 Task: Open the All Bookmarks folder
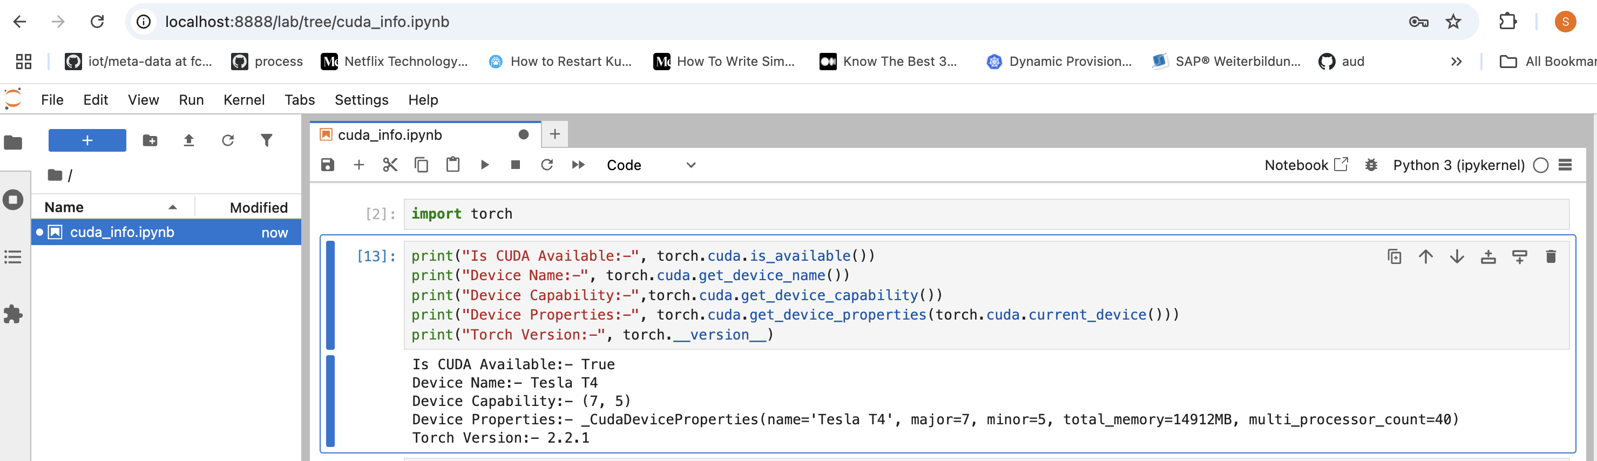click(x=1547, y=62)
